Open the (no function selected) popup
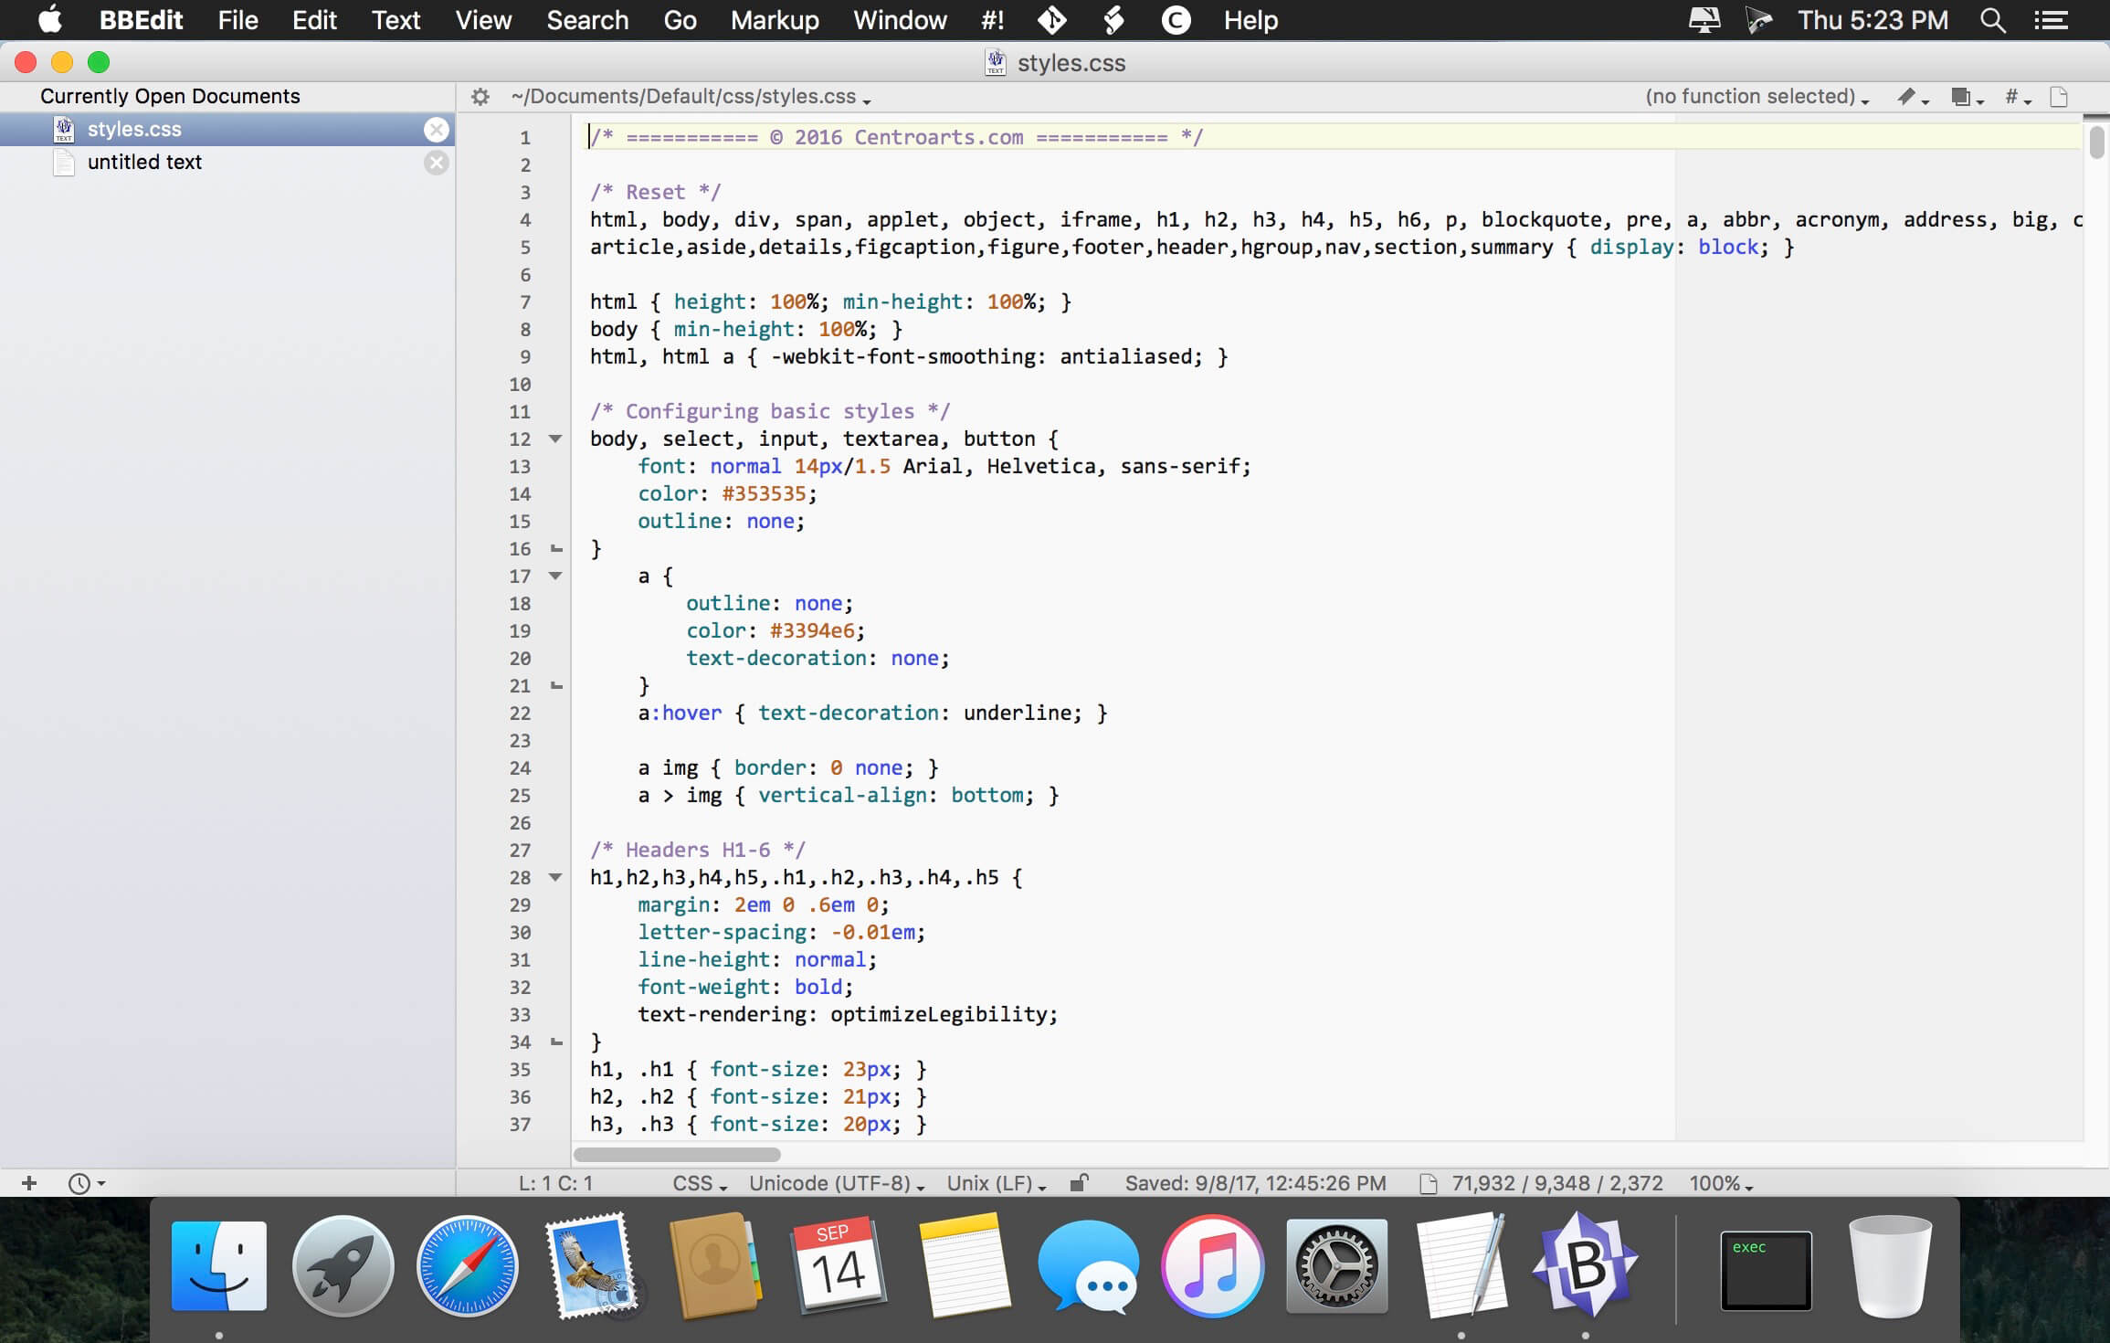This screenshot has width=2110, height=1343. (1754, 96)
